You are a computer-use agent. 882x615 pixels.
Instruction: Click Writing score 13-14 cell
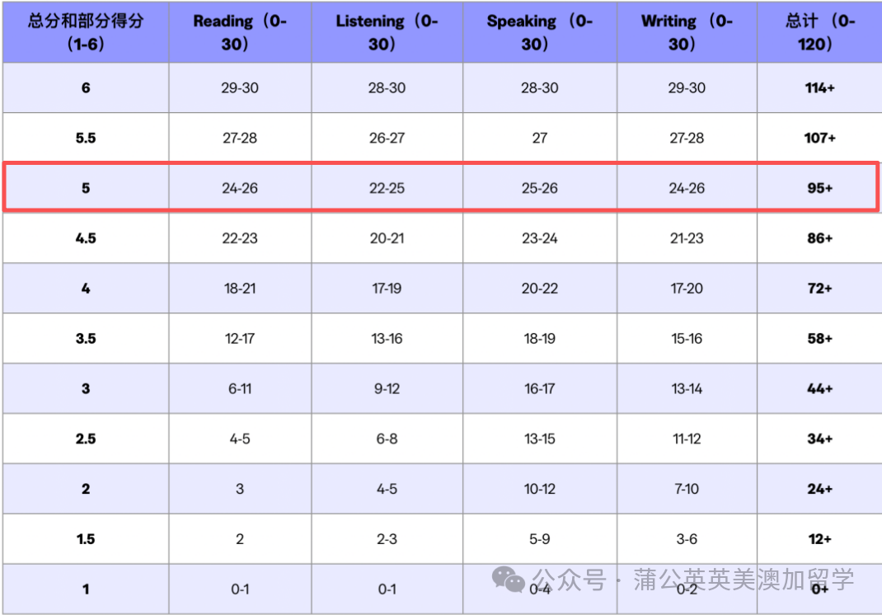click(686, 388)
